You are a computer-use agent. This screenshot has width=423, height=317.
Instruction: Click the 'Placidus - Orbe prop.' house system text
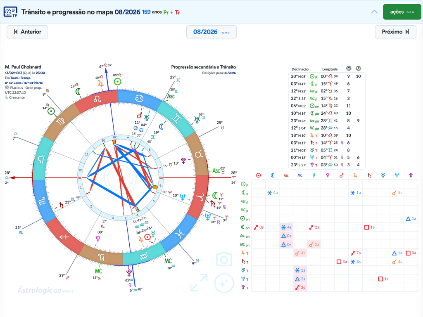[x=26, y=88]
